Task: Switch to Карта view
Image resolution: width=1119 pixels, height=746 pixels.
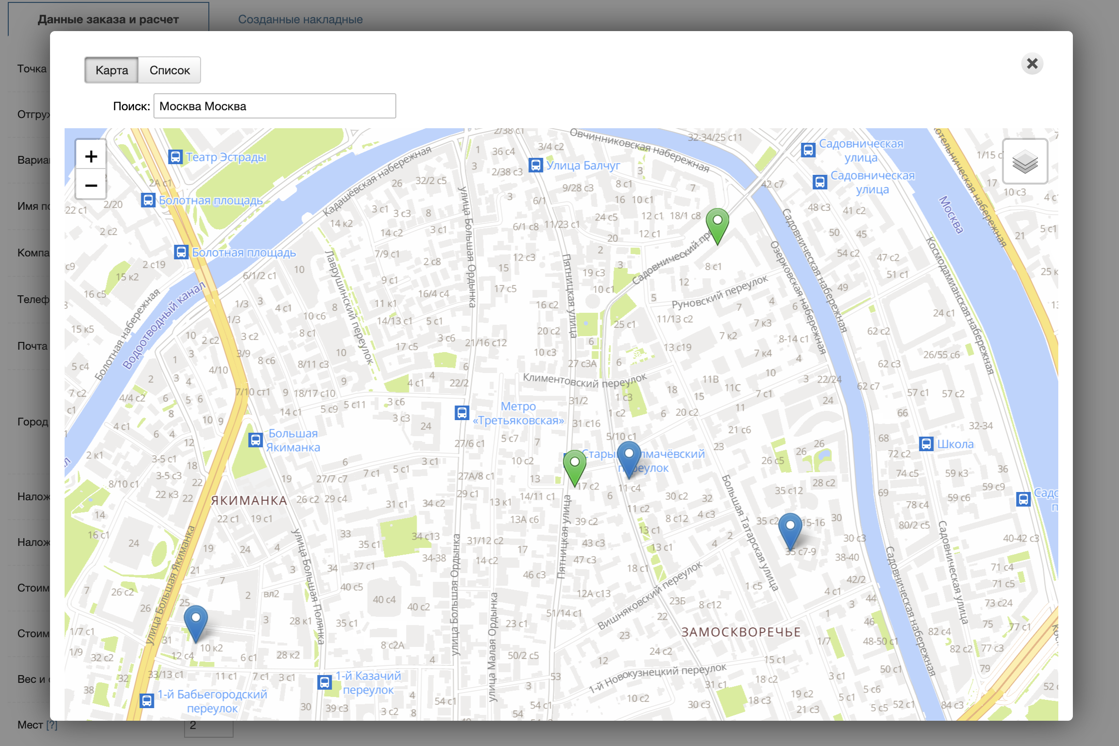Action: coord(112,70)
